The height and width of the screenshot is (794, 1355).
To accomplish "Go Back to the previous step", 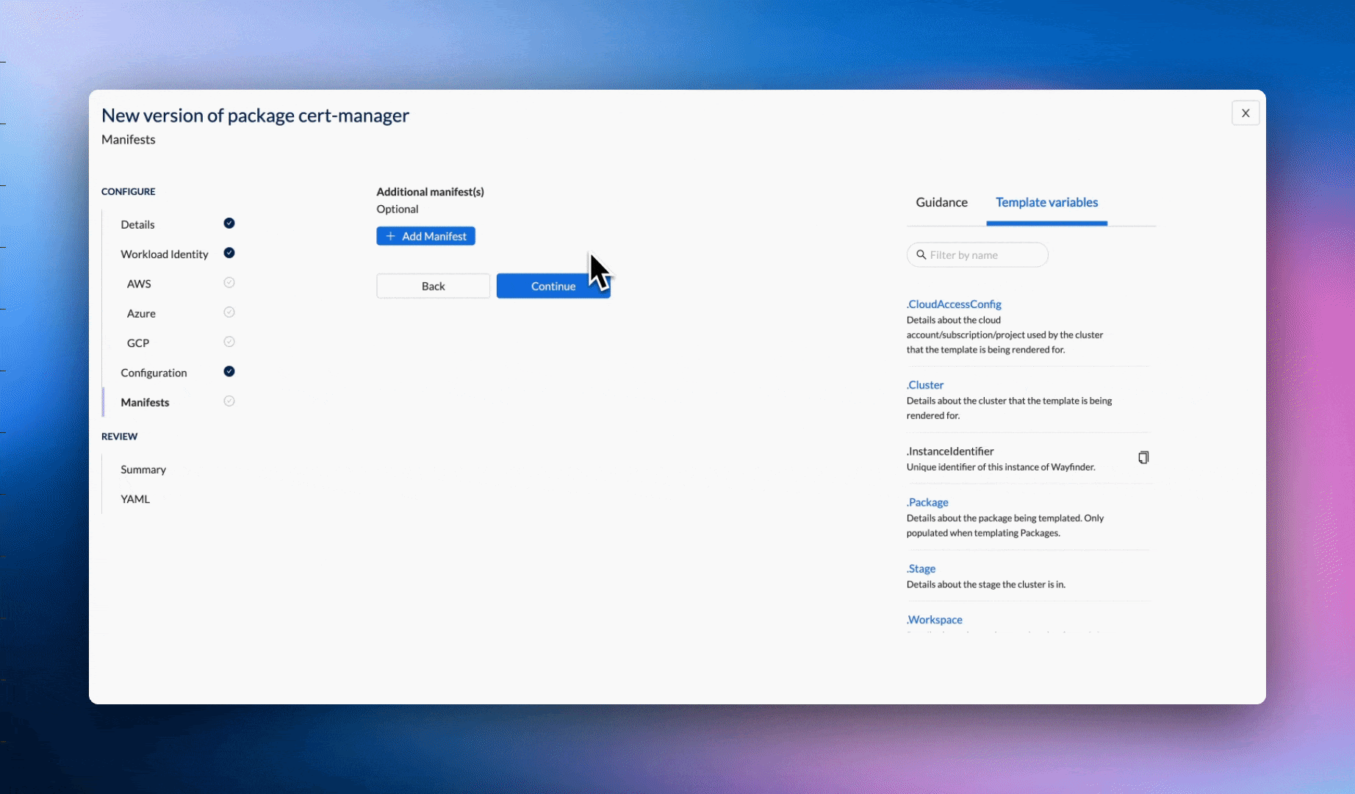I will pos(433,286).
